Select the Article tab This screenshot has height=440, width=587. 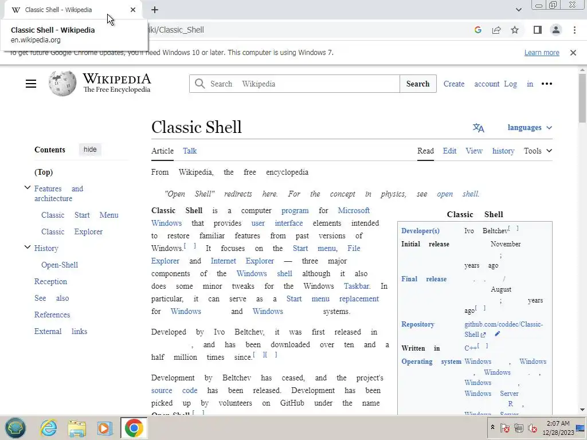(x=162, y=151)
